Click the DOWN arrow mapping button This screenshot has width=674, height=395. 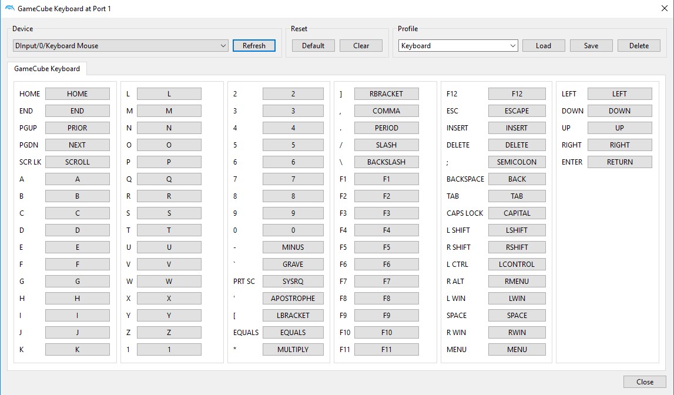tap(620, 111)
